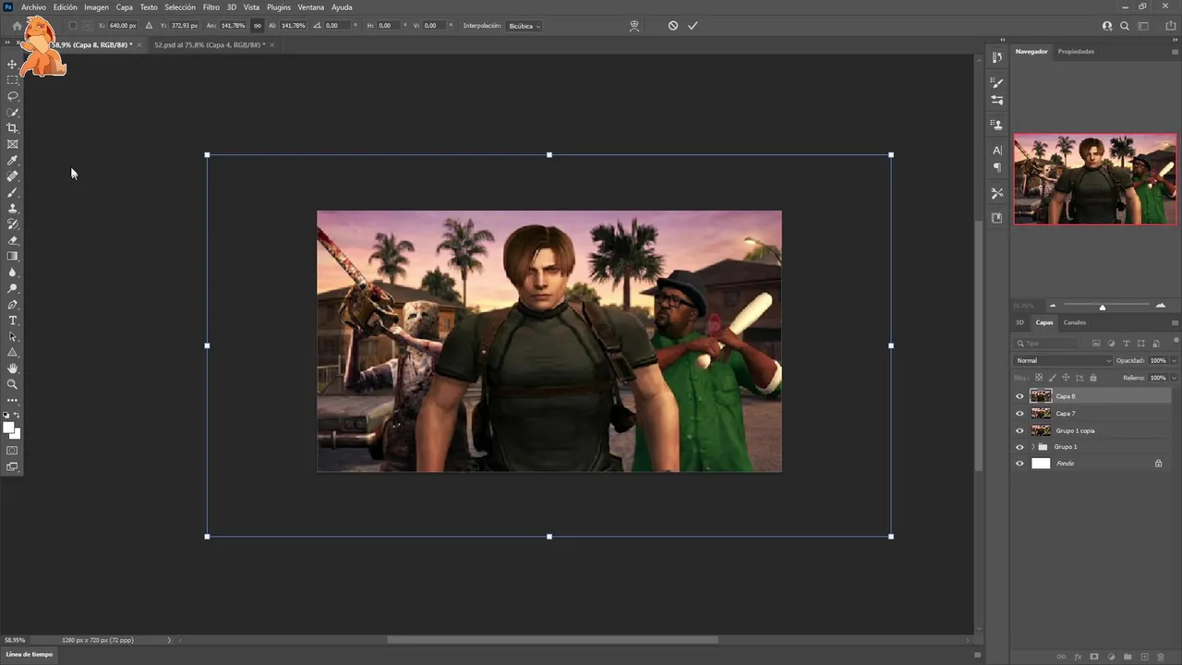Open the Clone Source panel icon
1182x665 pixels.
coord(996,124)
